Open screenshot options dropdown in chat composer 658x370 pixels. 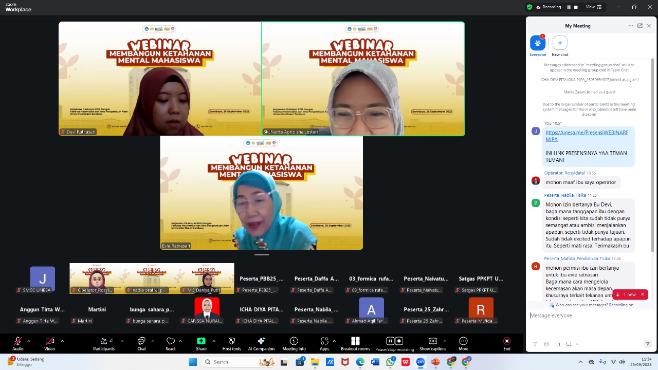click(x=577, y=344)
